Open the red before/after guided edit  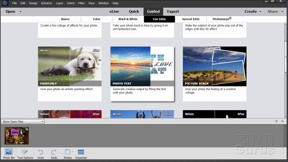pyautogui.click(x=70, y=114)
